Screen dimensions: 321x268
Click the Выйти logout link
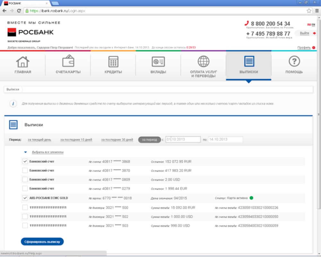point(304,33)
